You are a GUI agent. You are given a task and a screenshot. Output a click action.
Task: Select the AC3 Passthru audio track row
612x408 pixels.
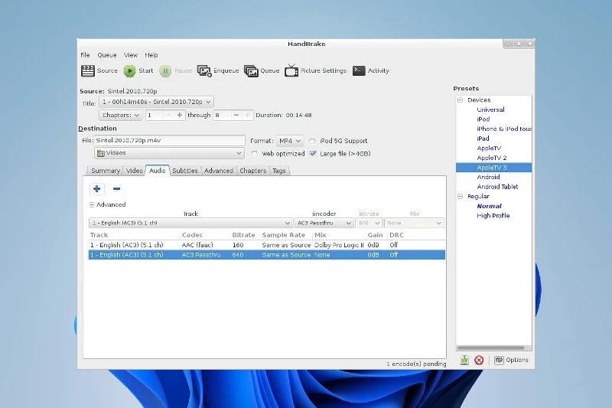[267, 255]
